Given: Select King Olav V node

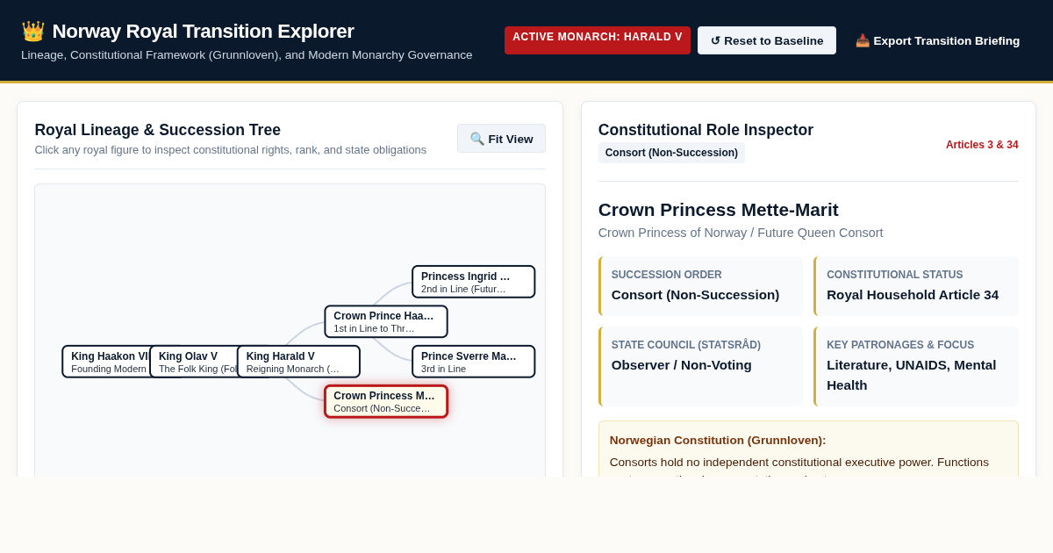Looking at the screenshot, I should (195, 362).
